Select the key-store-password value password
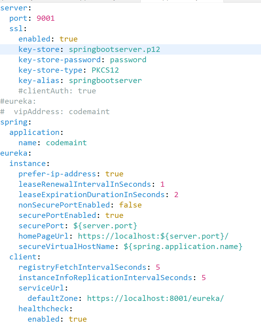261x325 pixels. click(128, 60)
